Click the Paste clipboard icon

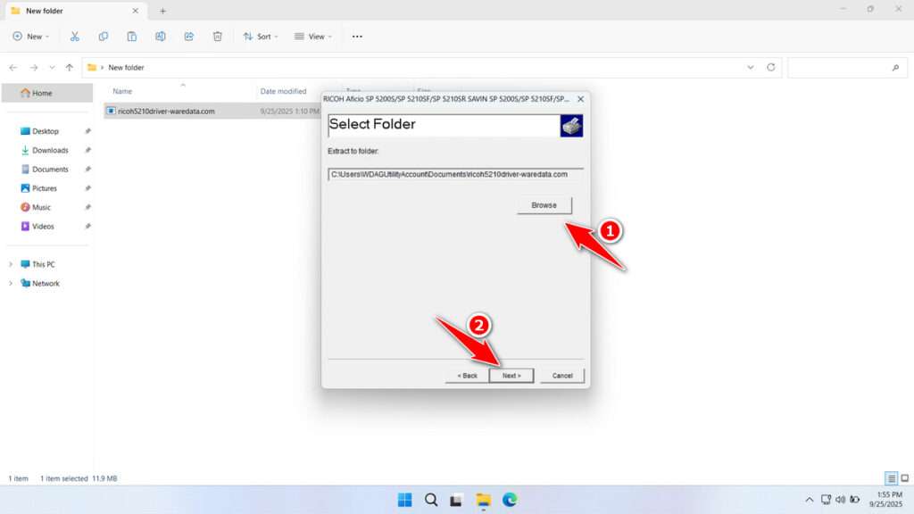[132, 36]
